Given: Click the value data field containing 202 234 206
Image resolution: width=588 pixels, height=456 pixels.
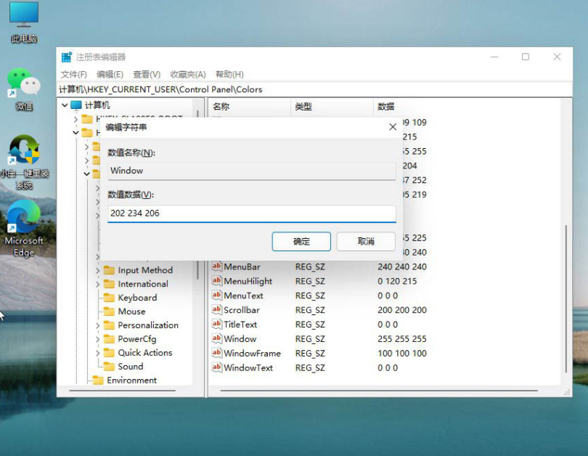Looking at the screenshot, I should point(252,213).
